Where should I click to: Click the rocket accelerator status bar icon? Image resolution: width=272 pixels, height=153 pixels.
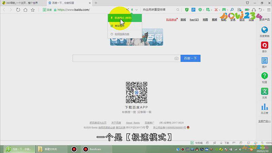click(215, 143)
